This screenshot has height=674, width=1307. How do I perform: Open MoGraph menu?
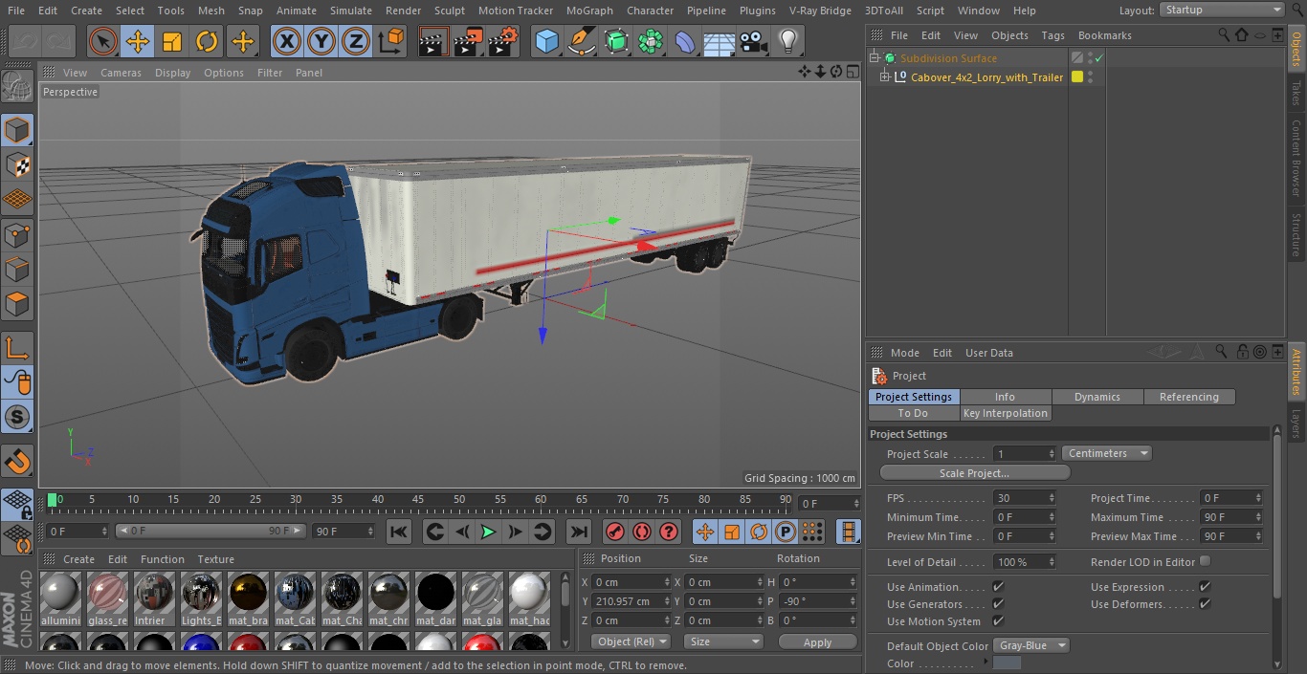click(589, 10)
